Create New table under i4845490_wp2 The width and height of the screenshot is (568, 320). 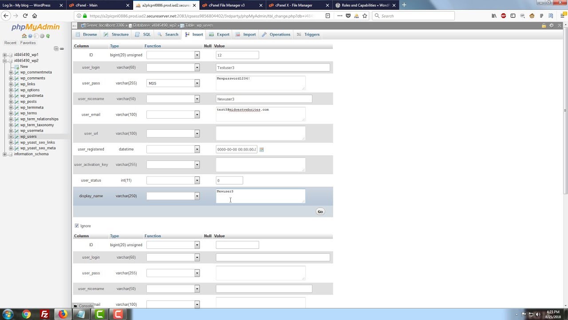click(x=24, y=66)
